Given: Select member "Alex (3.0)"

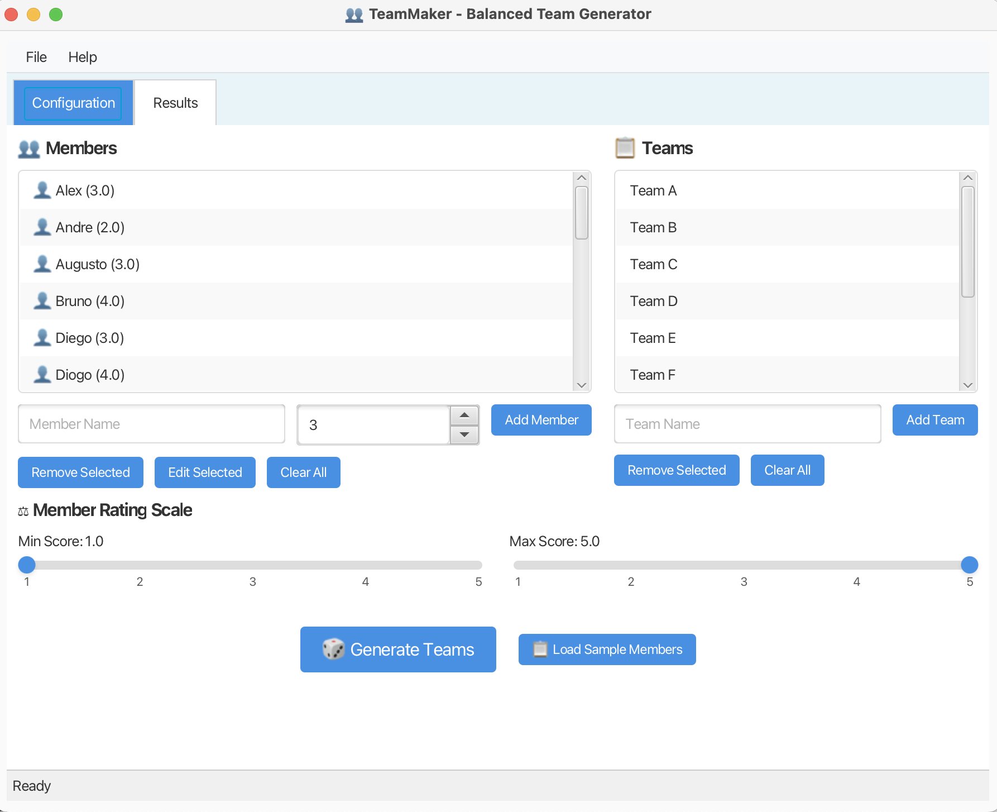Looking at the screenshot, I should coord(296,190).
